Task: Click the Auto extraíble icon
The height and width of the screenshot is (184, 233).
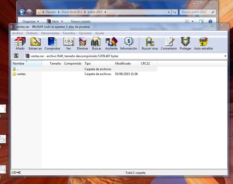Action: pyautogui.click(x=204, y=44)
